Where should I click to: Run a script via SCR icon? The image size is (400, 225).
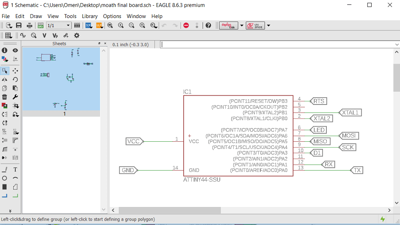tap(88, 26)
